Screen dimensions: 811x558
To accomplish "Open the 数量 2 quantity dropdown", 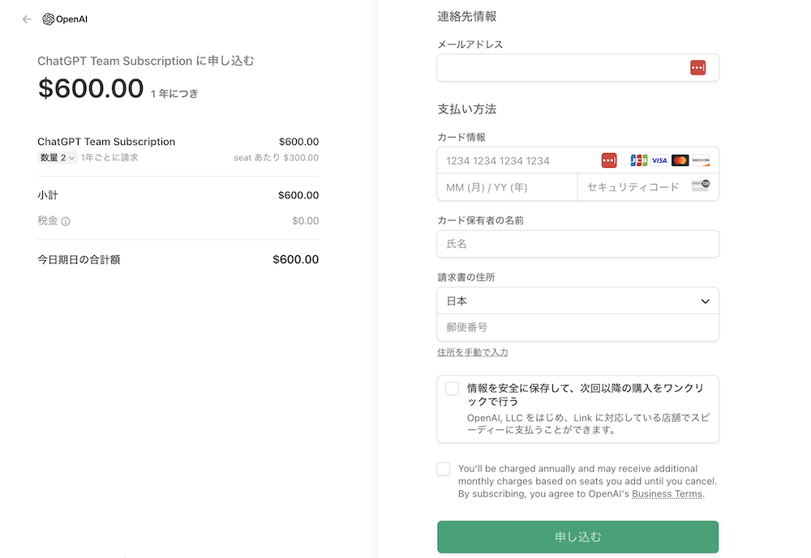I will tap(58, 158).
